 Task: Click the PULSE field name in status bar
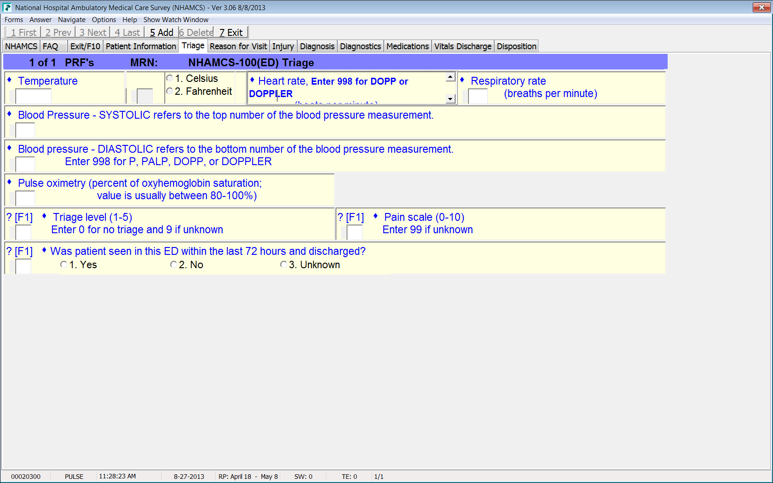74,477
